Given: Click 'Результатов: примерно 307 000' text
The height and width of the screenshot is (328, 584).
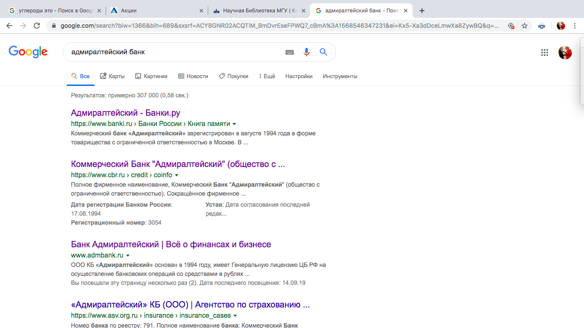Looking at the screenshot, I should coord(130,95).
